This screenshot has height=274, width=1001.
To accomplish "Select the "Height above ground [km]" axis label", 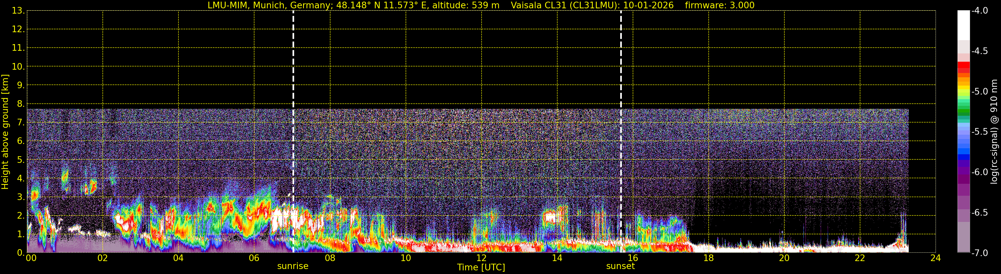I will pyautogui.click(x=5, y=132).
